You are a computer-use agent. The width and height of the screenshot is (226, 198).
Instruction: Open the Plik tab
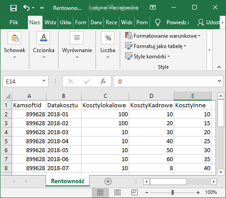pos(13,22)
